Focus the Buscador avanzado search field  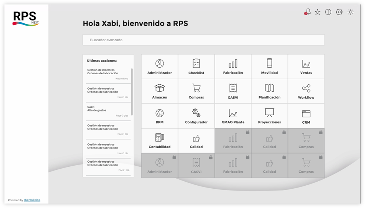[204, 40]
